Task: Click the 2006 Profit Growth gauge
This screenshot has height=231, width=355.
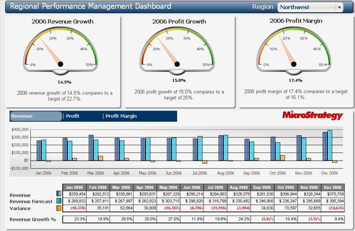Action: [x=177, y=51]
